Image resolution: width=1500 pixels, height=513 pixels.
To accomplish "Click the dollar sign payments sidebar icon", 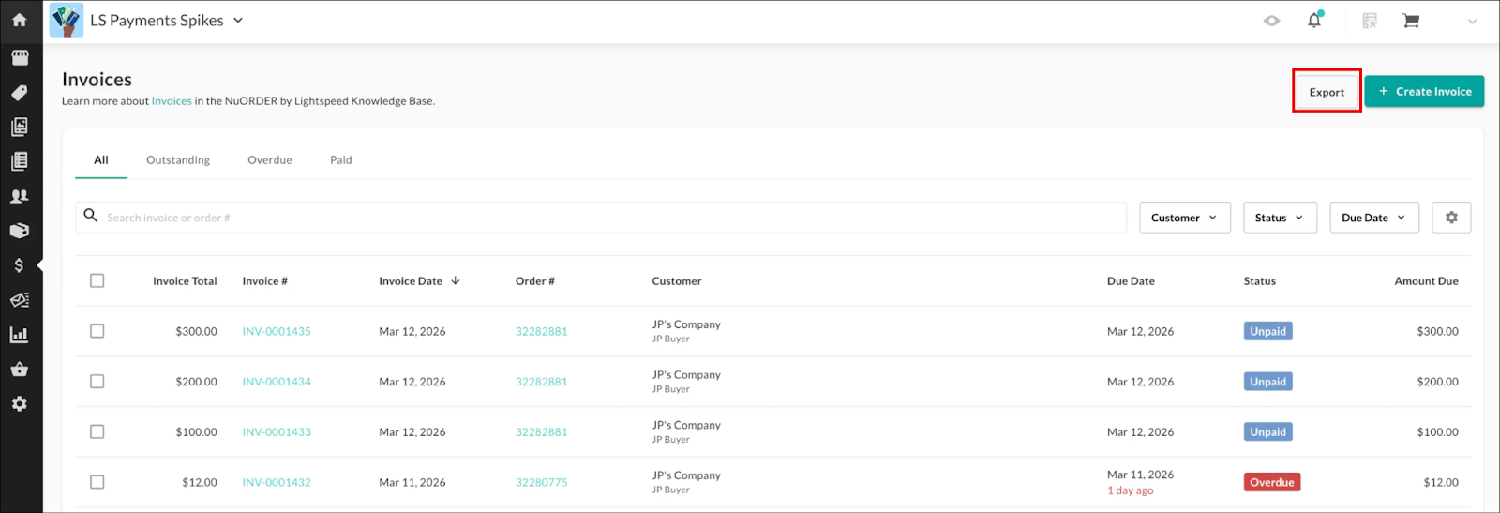I will [x=20, y=265].
